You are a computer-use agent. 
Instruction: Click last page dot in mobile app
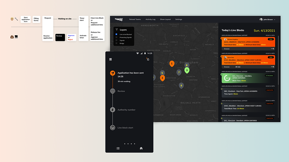click(134, 144)
